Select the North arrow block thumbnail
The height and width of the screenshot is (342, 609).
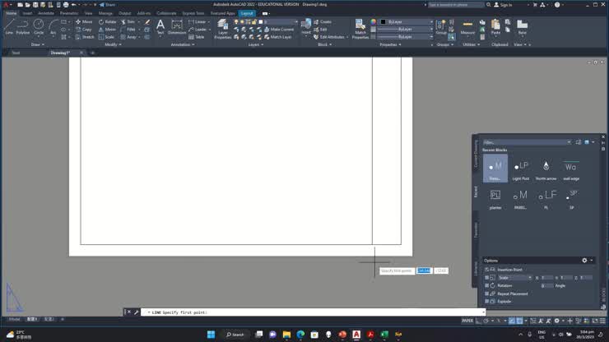coord(546,169)
